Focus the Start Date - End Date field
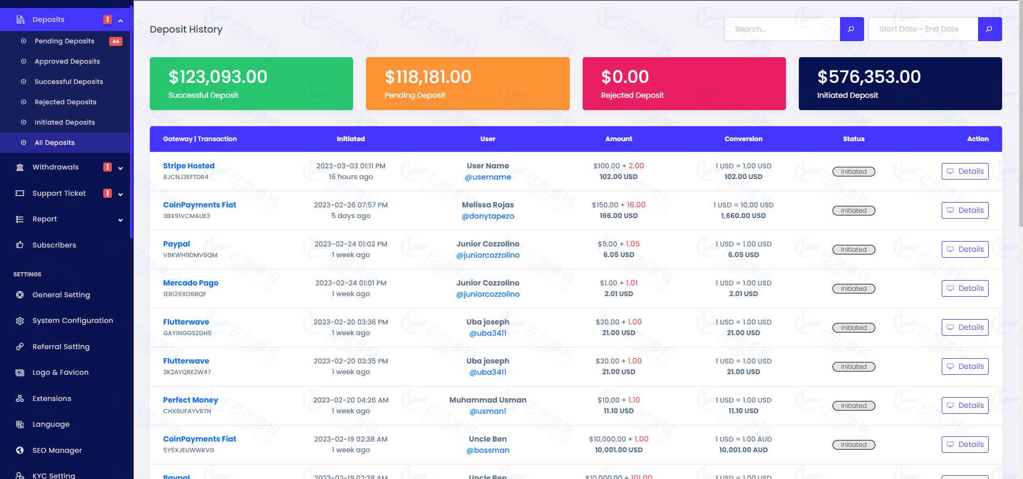The width and height of the screenshot is (1023, 479). coord(923,29)
